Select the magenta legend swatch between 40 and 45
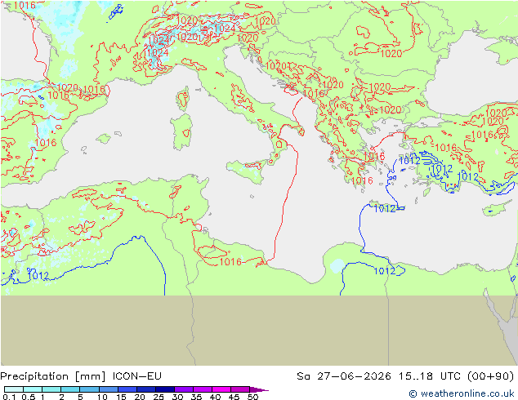Viewport: 518px width, 400px height. pos(221,389)
